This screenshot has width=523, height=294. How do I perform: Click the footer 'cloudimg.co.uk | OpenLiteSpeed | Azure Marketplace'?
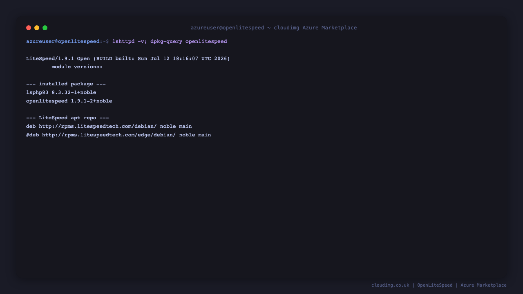[x=439, y=285]
